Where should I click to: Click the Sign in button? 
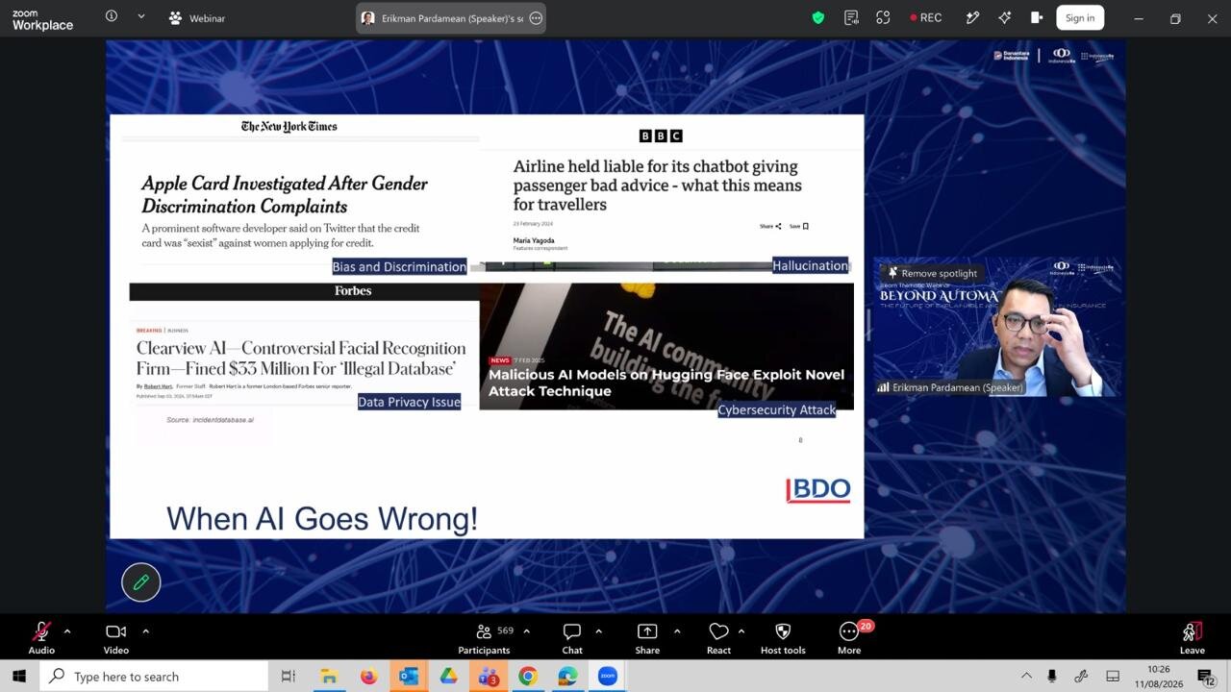click(x=1080, y=17)
